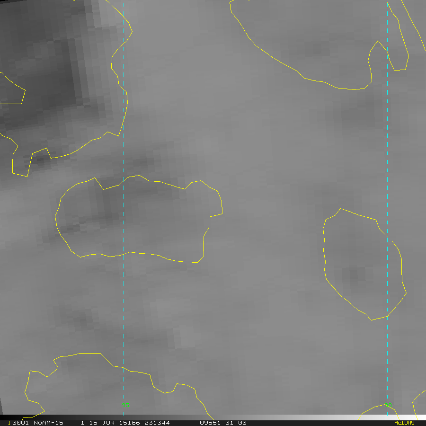Click the green 90 longitude label
The height and width of the screenshot is (426, 426).
point(388,405)
